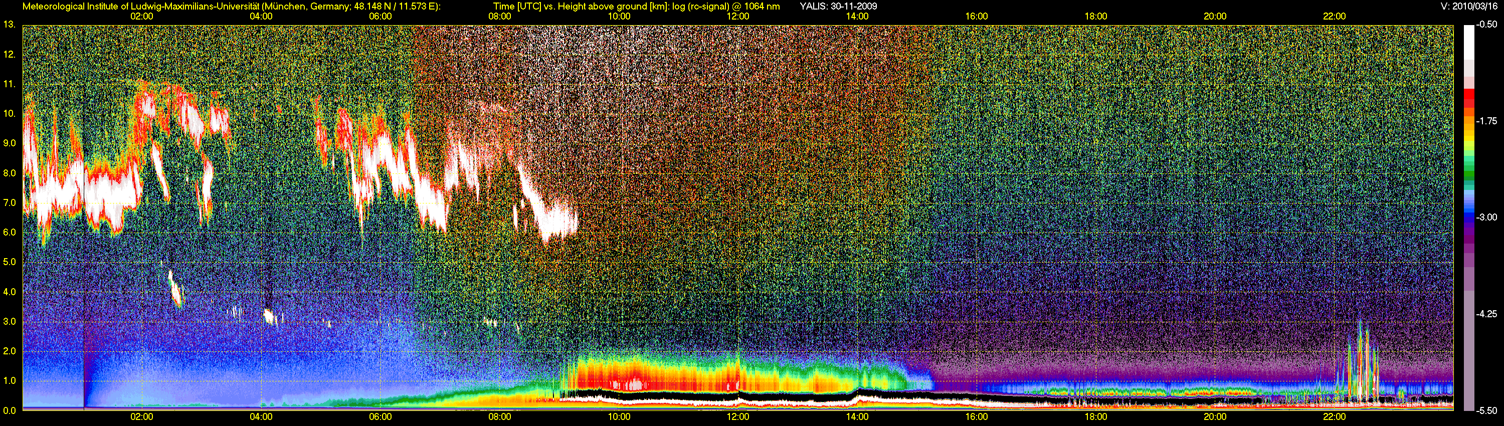Click the 5.0 height axis label

(x=10, y=262)
